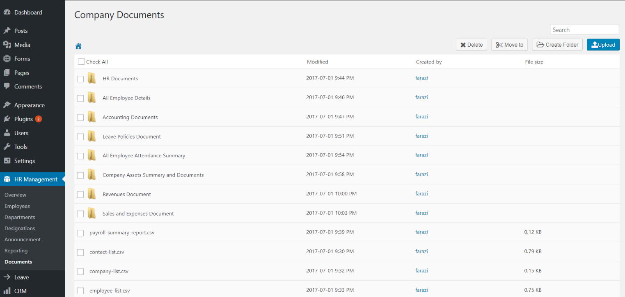Click the blue Upload button
This screenshot has width=625, height=297.
pos(603,45)
